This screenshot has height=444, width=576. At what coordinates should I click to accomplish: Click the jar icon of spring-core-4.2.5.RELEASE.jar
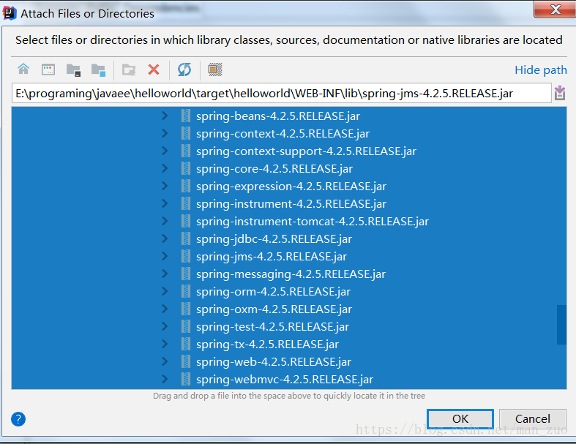click(186, 168)
